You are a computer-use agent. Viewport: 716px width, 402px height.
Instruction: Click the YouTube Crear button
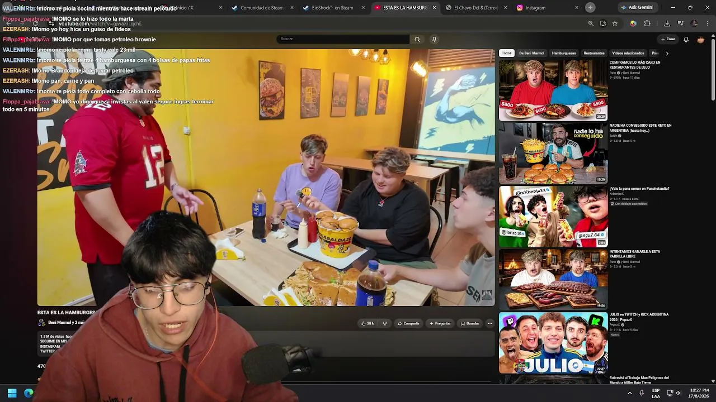[668, 39]
